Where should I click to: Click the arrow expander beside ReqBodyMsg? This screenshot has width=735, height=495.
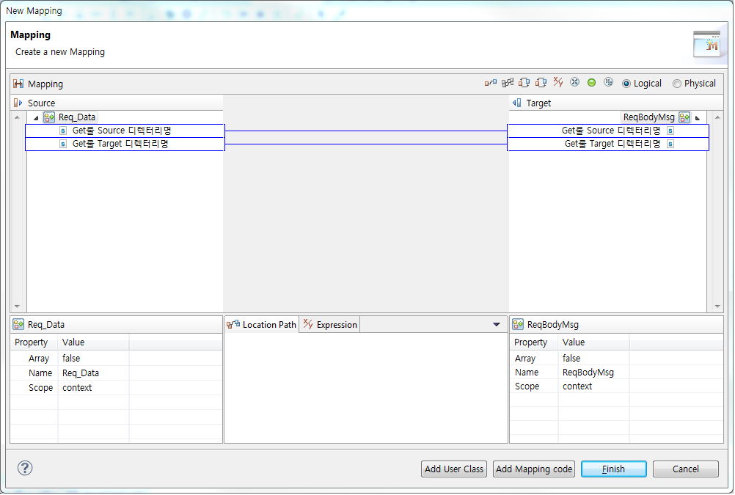697,117
